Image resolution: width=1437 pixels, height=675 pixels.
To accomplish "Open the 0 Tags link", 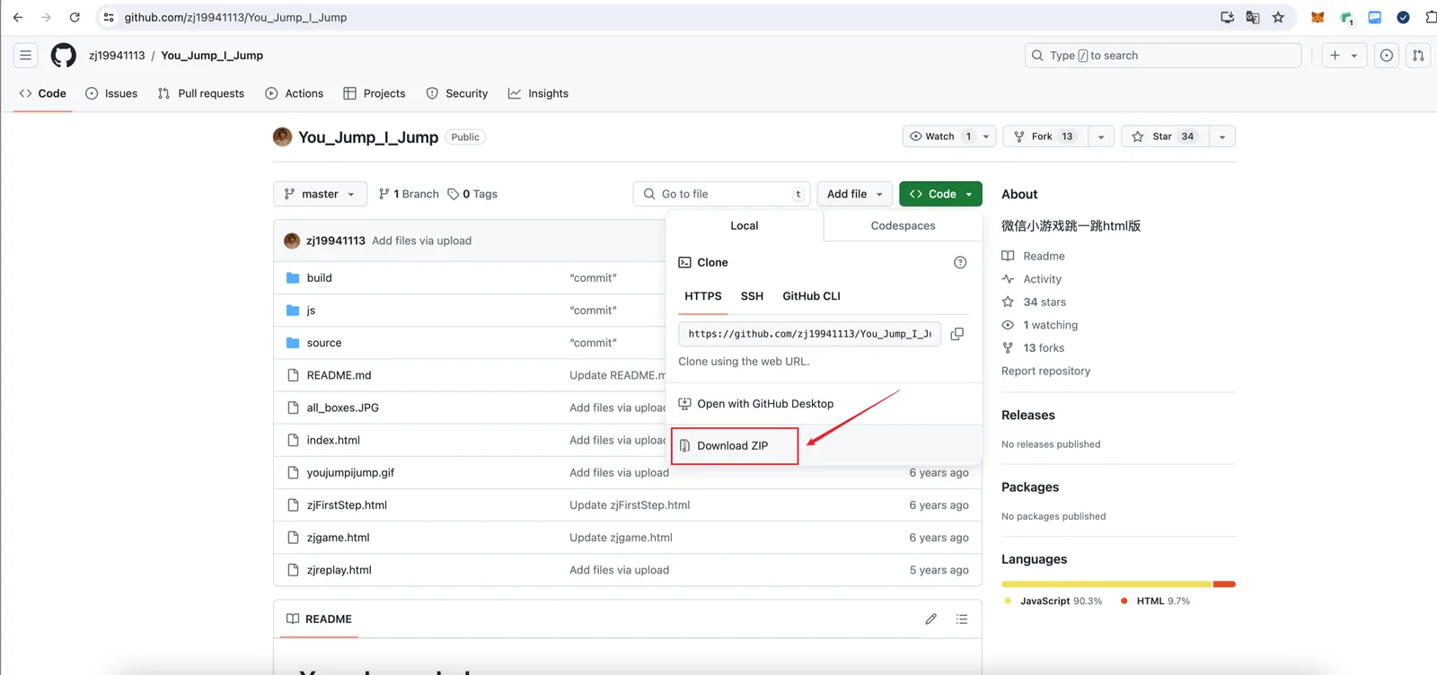I will pyautogui.click(x=472, y=194).
